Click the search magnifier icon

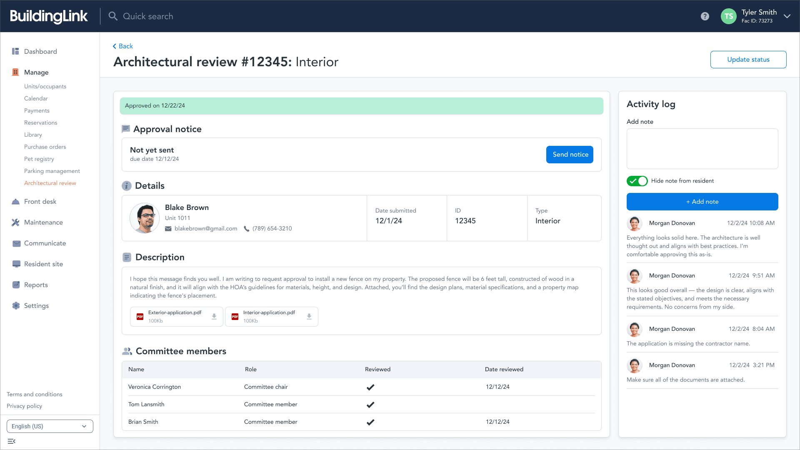click(x=113, y=16)
